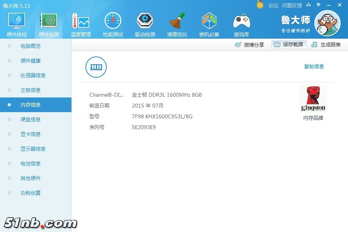Select 处理器信息 in the sidebar

[x=33, y=75]
